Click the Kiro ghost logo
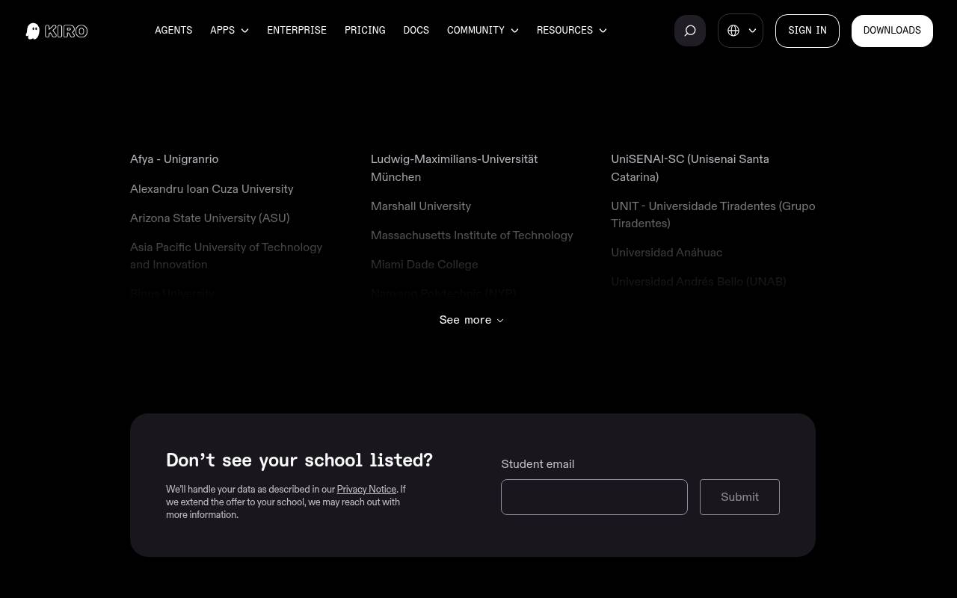 [57, 31]
